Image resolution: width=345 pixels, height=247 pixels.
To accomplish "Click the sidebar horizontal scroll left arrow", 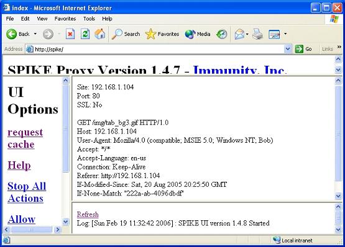I will click(x=7, y=230).
